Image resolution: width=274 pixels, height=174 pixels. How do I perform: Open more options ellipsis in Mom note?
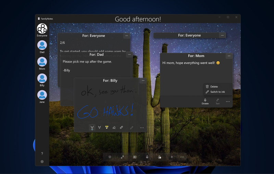click(x=228, y=102)
